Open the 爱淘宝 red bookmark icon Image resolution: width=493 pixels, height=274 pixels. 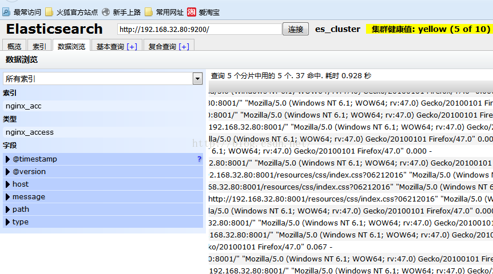[192, 12]
